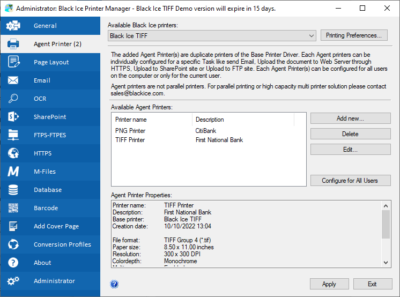
Task: Select the M-Files icon
Action: (13, 172)
